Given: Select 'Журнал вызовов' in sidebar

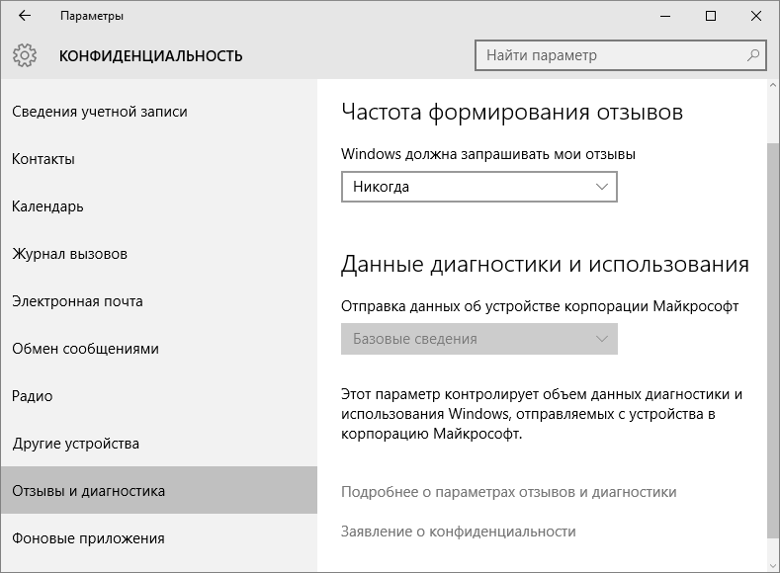Looking at the screenshot, I should pyautogui.click(x=159, y=254).
